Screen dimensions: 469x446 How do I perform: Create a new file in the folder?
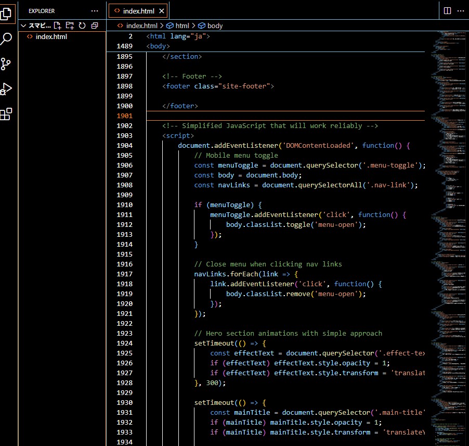pyautogui.click(x=57, y=26)
